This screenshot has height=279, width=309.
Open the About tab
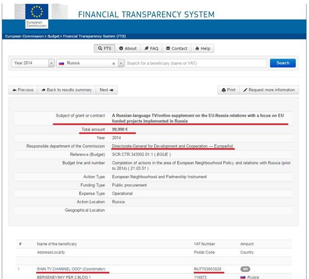(128, 48)
